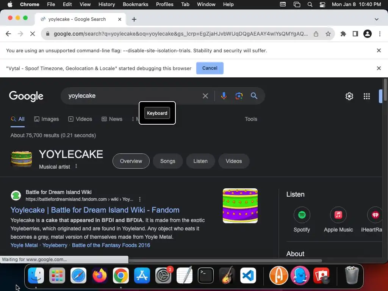388x291 pixels.
Task: Switch to News results
Action: pos(112,119)
